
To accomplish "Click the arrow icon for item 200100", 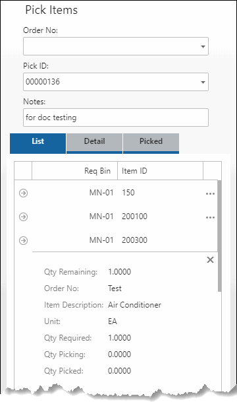I will 23,217.
